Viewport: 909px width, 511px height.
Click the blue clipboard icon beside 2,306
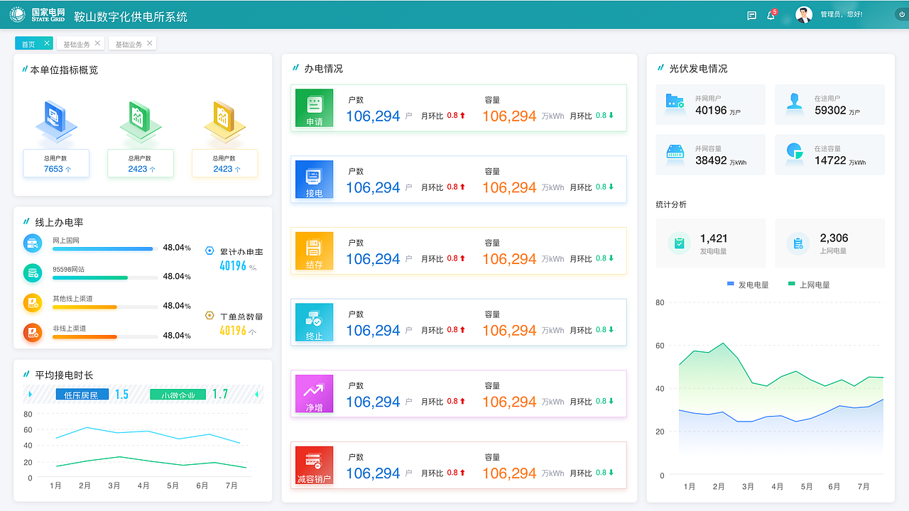coord(798,243)
